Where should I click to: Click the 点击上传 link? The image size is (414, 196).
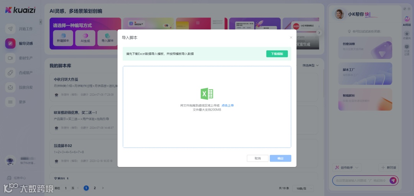pos(228,106)
